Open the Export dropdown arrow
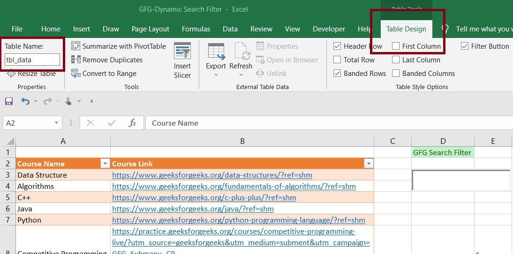 pos(216,75)
